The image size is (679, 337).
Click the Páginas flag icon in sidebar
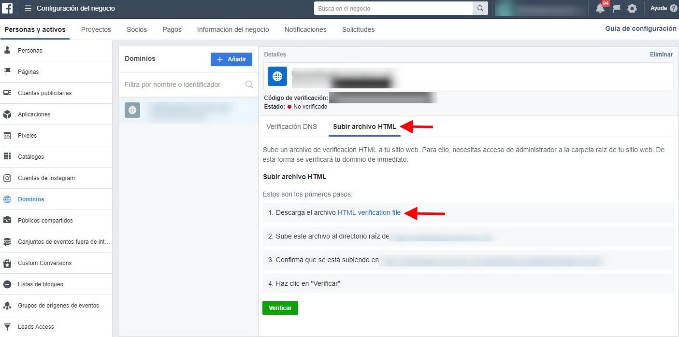click(7, 71)
